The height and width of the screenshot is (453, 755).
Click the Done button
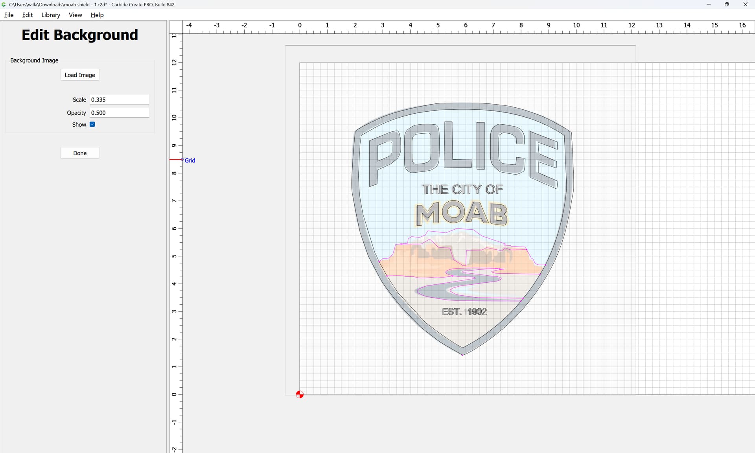(80, 153)
